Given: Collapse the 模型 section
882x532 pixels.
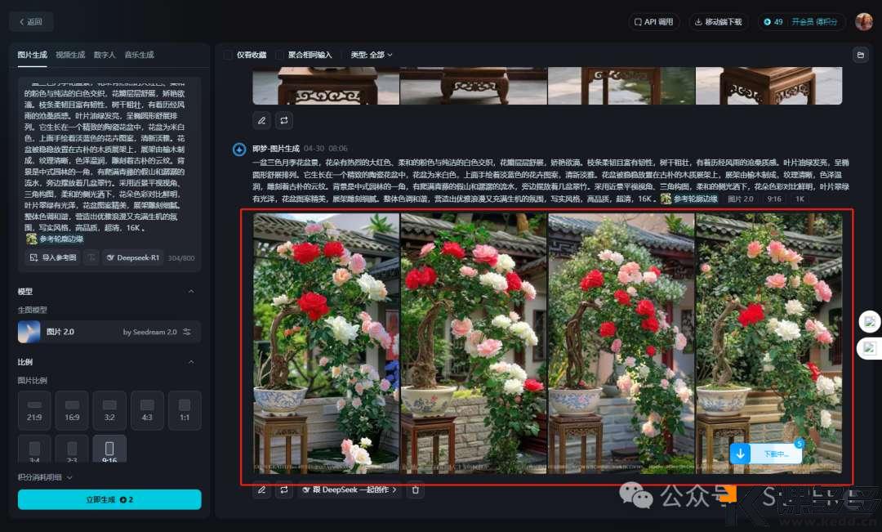Looking at the screenshot, I should (191, 292).
